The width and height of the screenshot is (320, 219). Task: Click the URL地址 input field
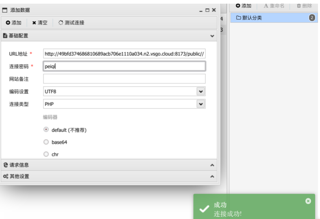(x=124, y=54)
